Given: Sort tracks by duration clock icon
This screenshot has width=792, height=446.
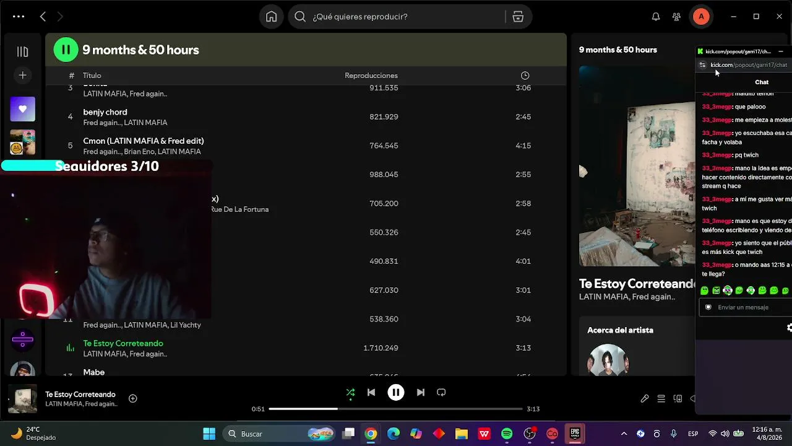Looking at the screenshot, I should click(x=525, y=76).
